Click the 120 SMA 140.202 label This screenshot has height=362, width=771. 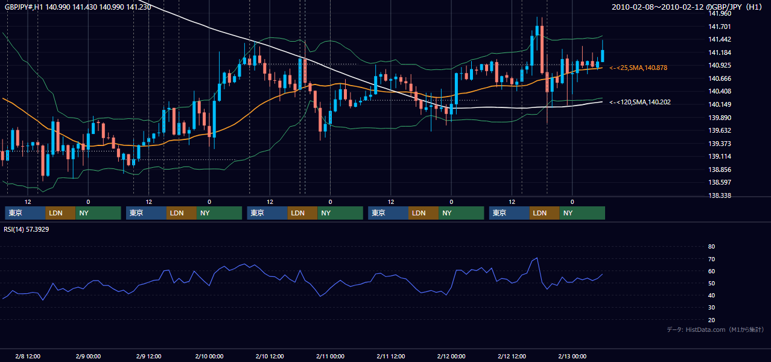tap(640, 103)
